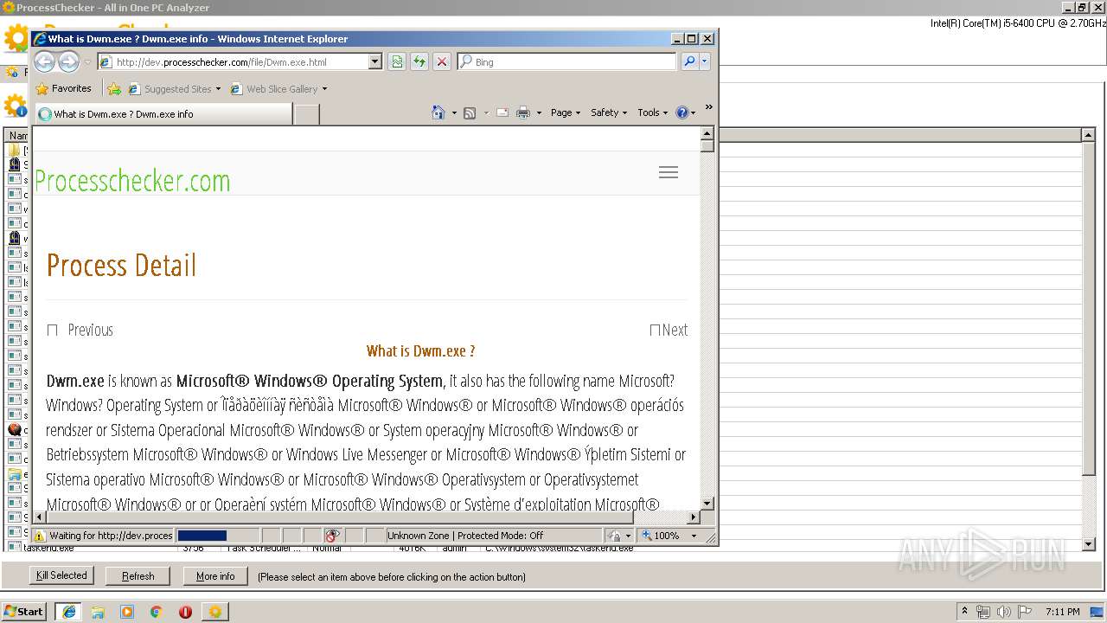
Task: Expand the address bar URL history dropdown
Action: (x=375, y=62)
